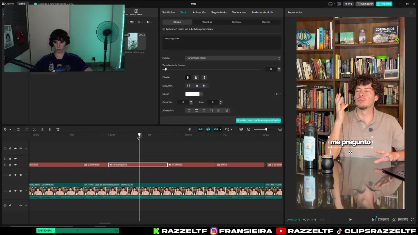Hide the main video track with eye icon
This screenshot has height=235, width=418.
point(15,191)
